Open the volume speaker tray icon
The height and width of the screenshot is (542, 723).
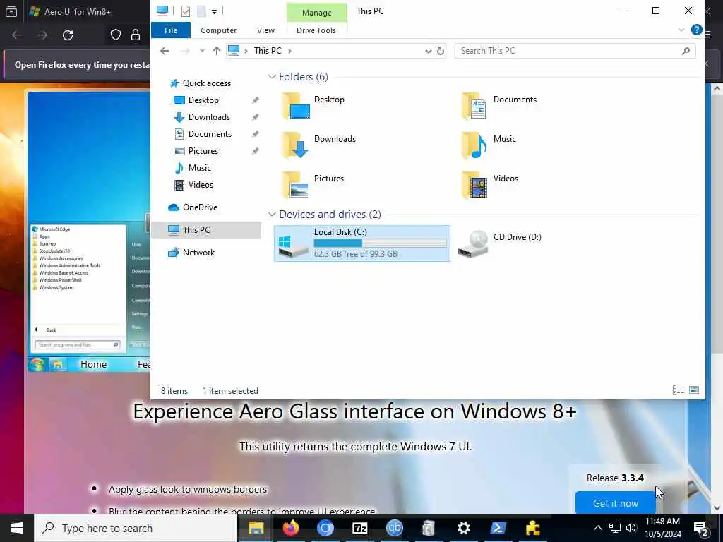point(631,528)
